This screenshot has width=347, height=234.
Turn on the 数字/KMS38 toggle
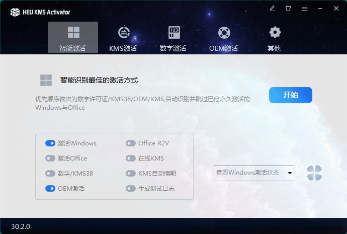pyautogui.click(x=50, y=173)
